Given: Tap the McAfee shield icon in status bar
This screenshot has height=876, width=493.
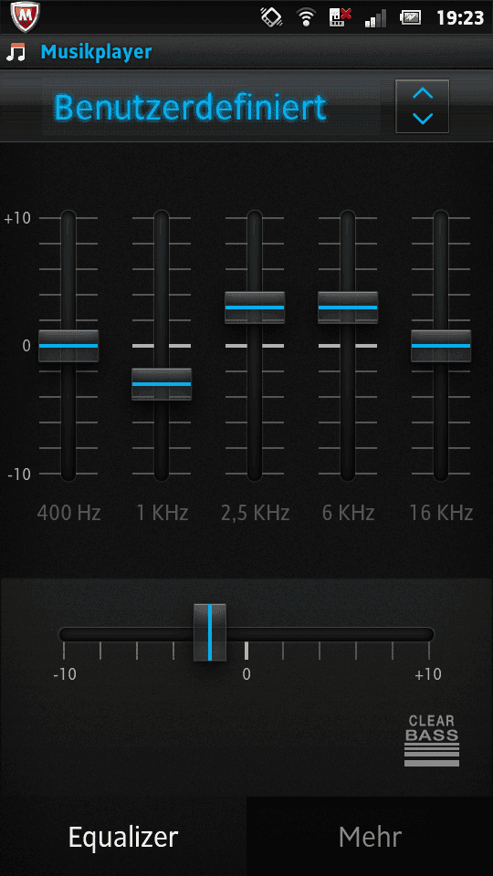Looking at the screenshot, I should (x=24, y=17).
